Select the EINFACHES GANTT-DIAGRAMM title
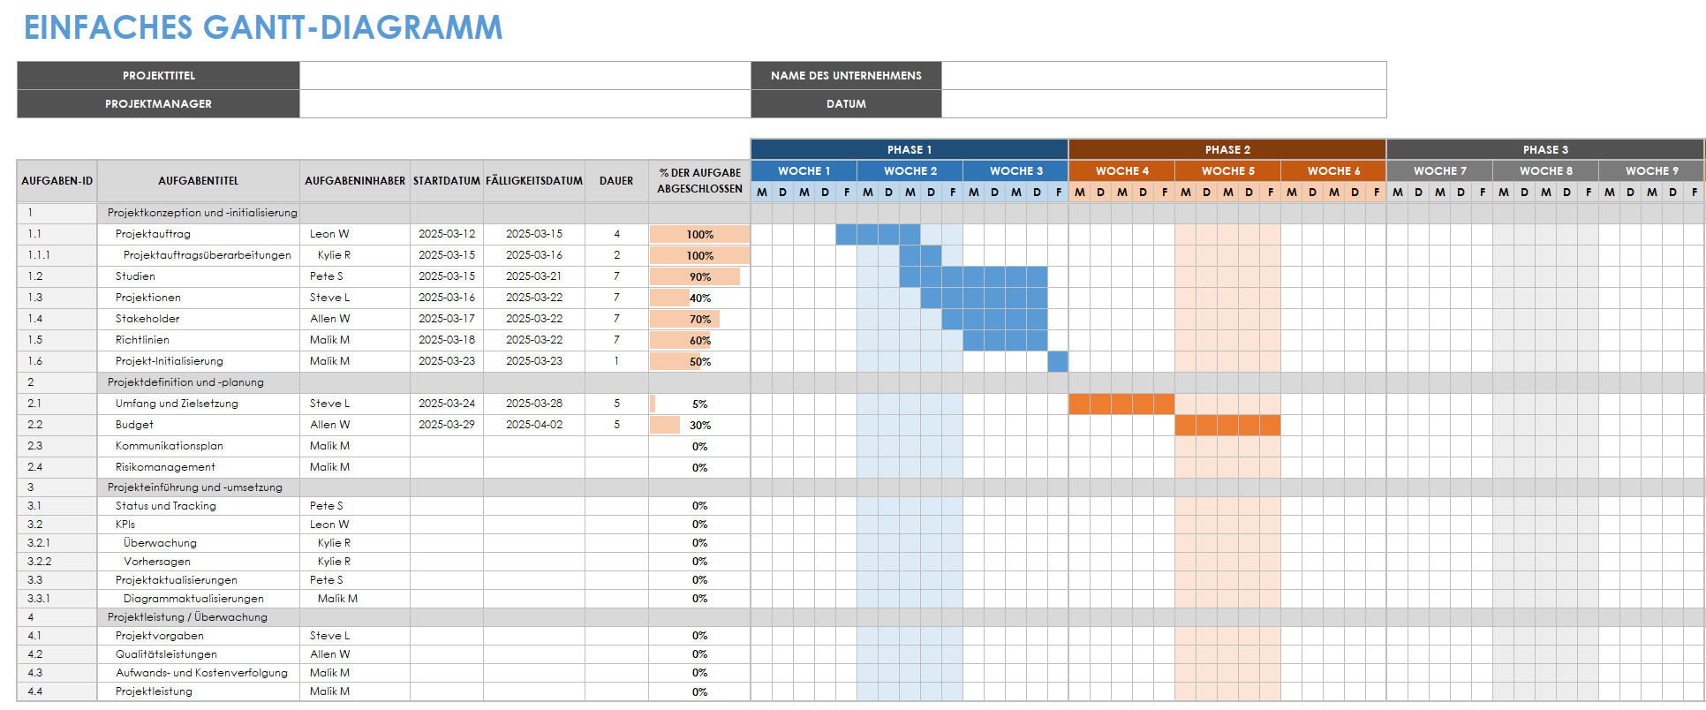Screen dimensions: 1706x710 (263, 27)
